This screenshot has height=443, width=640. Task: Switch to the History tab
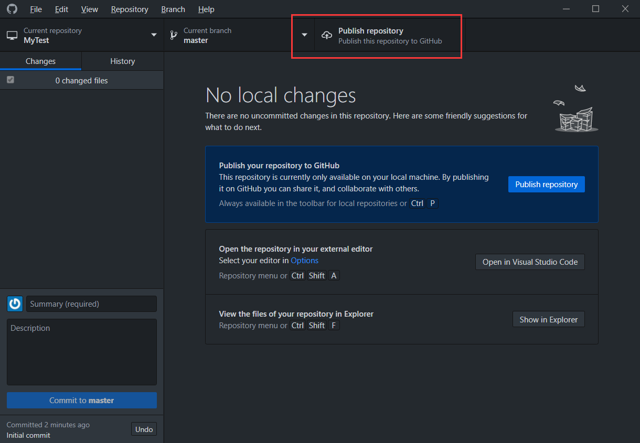[122, 61]
